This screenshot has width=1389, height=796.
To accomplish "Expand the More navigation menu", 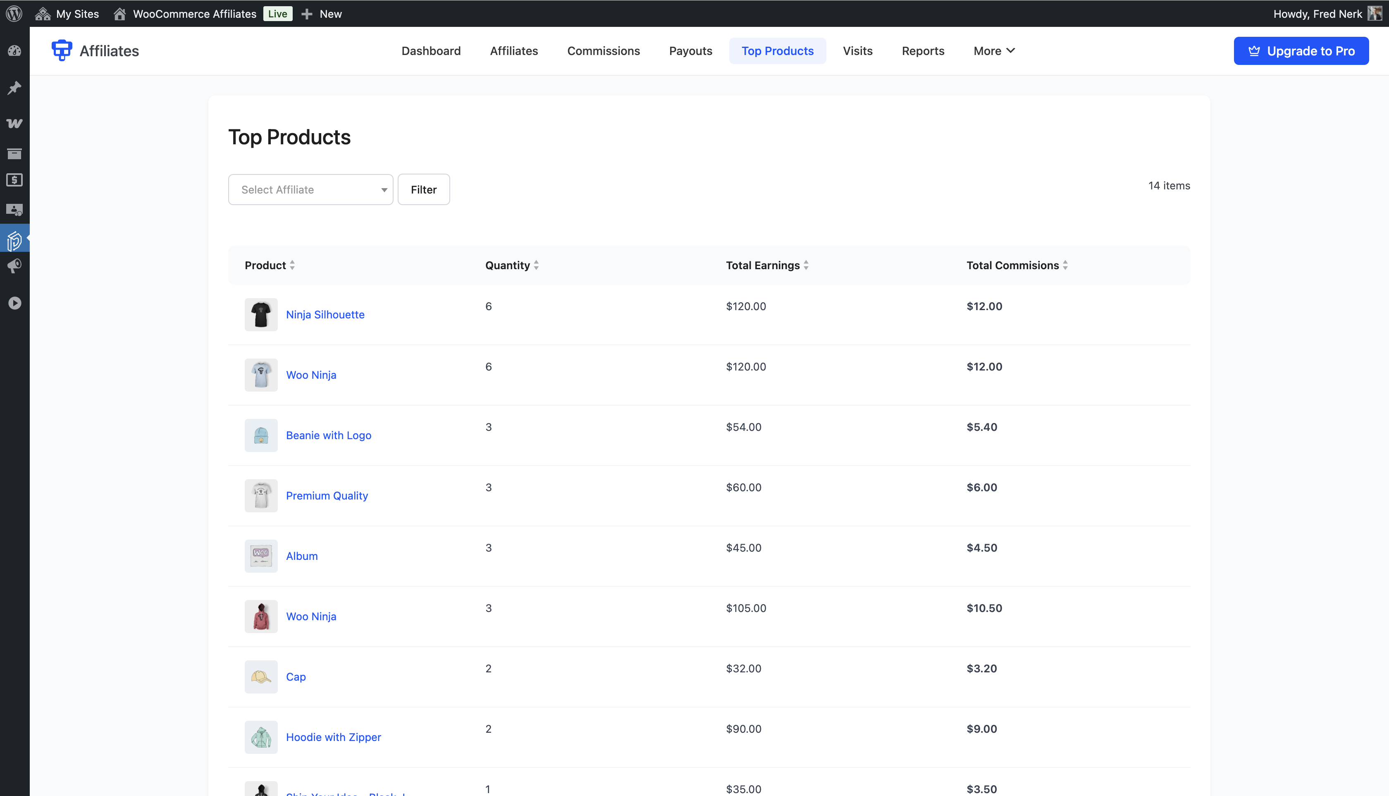I will click(993, 50).
